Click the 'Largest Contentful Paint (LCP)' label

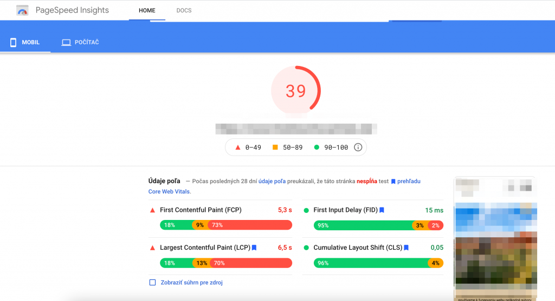tap(205, 248)
